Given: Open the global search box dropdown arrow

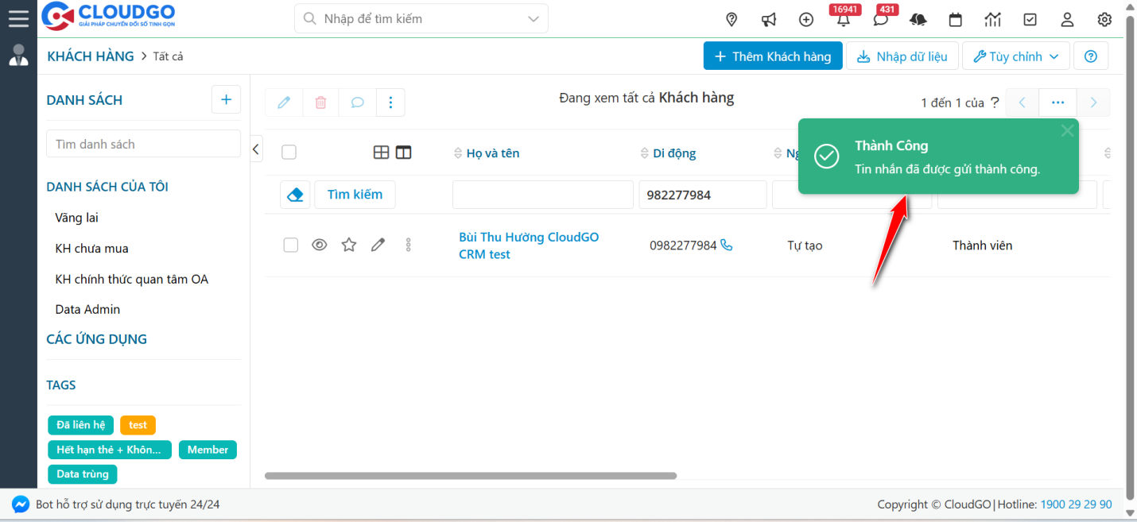Looking at the screenshot, I should [x=533, y=18].
